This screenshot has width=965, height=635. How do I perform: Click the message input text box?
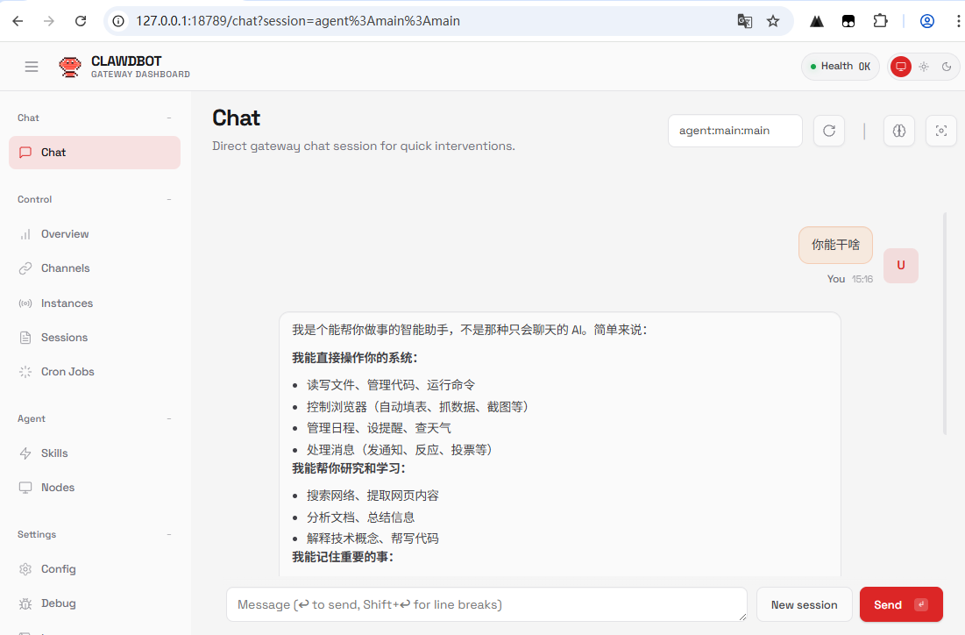click(486, 604)
